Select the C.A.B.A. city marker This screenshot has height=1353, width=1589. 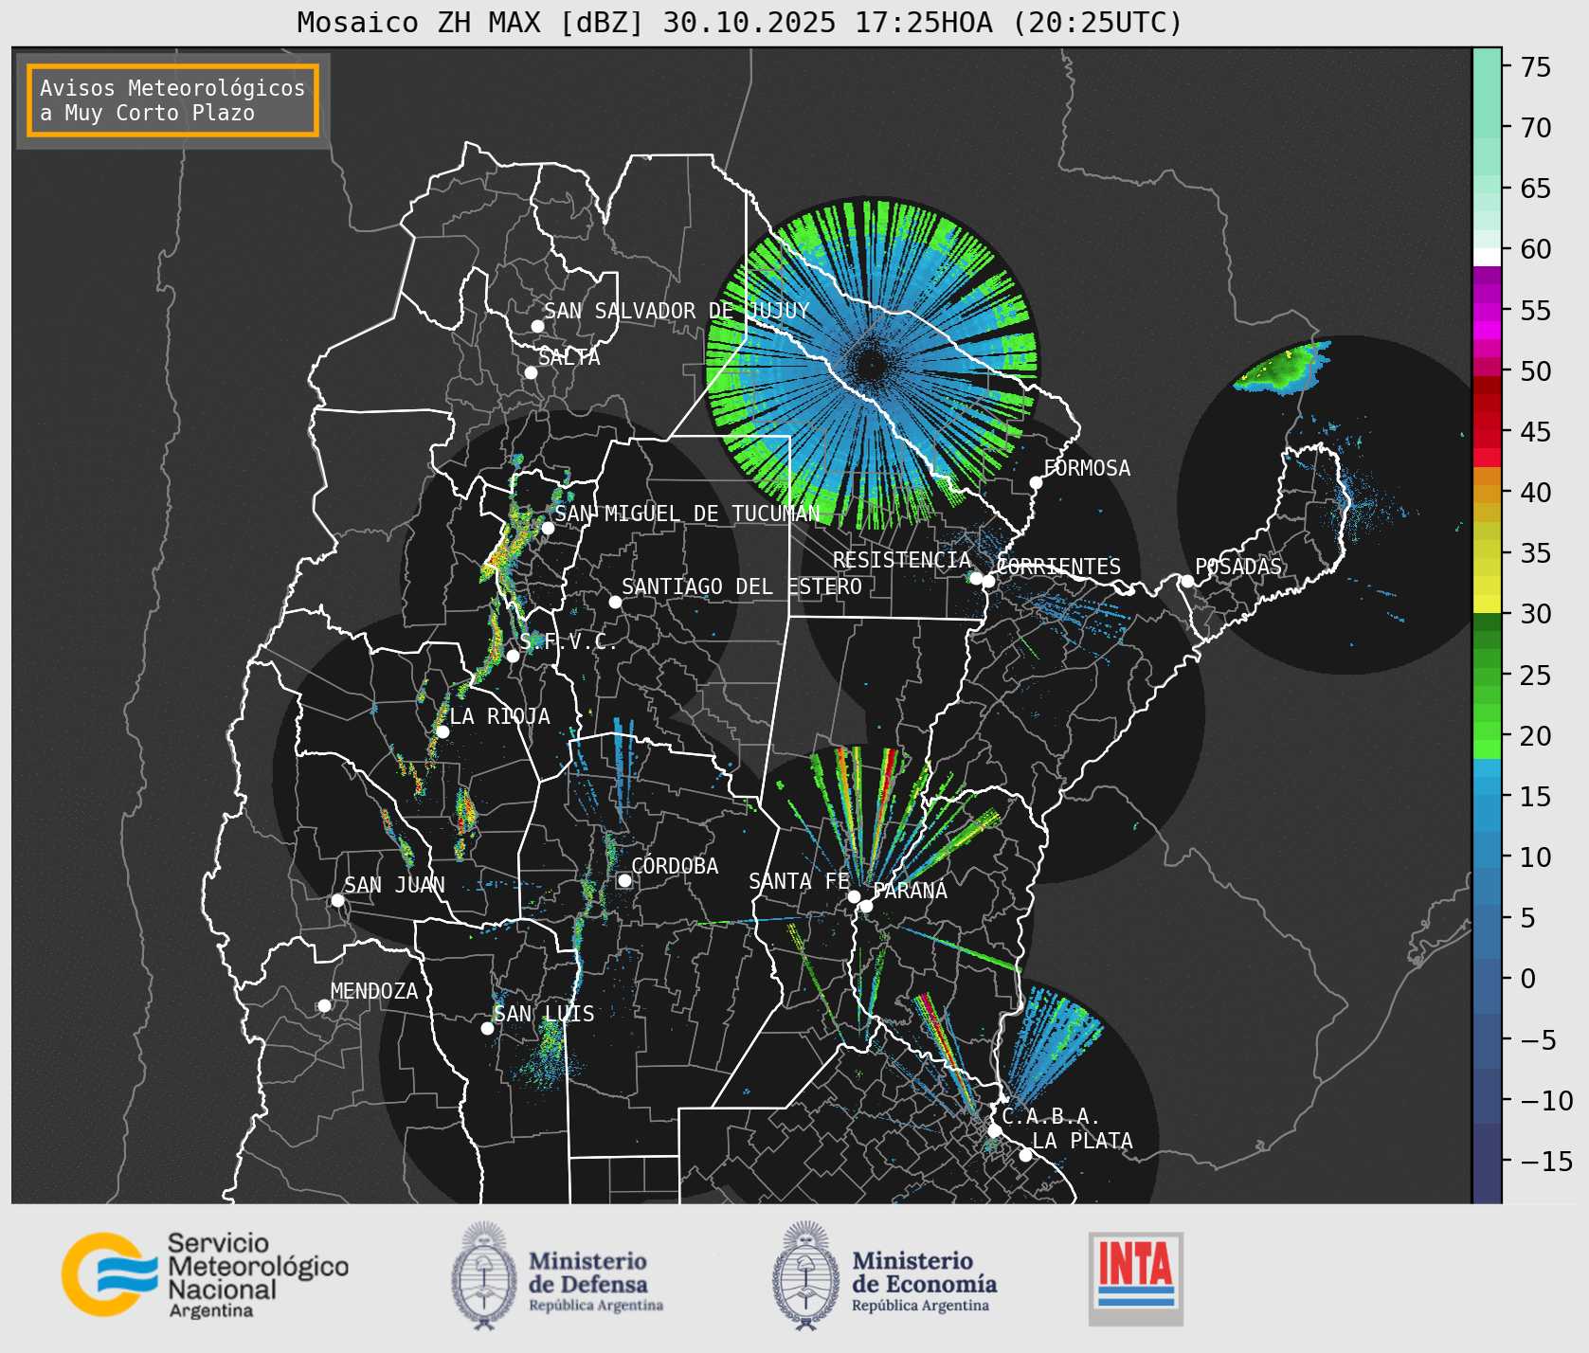(994, 1130)
